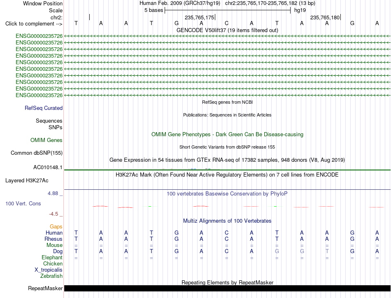Click the Sequences track label
The image size is (391, 298).
(49, 121)
